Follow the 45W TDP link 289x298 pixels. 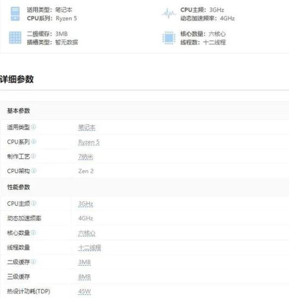tap(84, 292)
